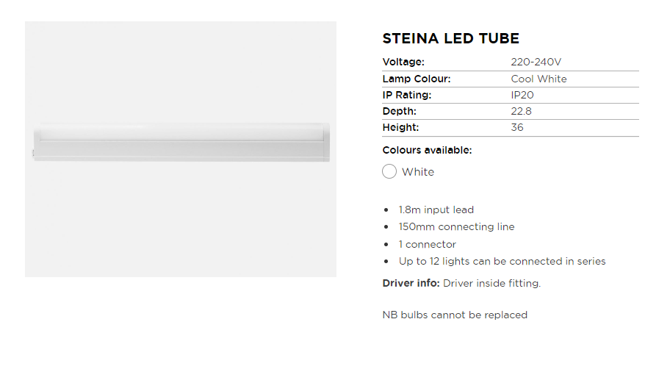
Task: Click the Driver info label
Action: [x=411, y=283]
